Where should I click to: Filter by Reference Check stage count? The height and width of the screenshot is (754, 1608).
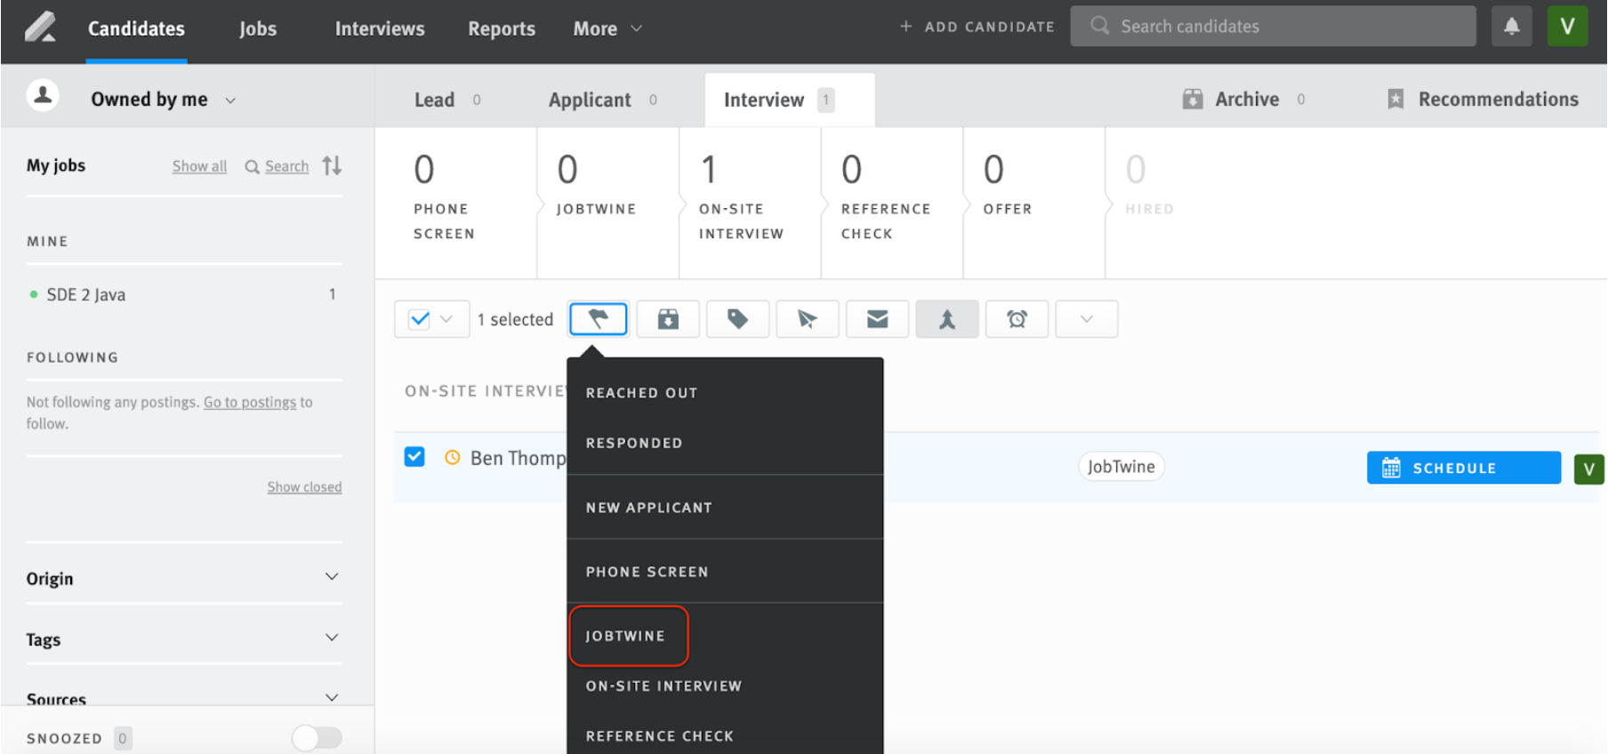coord(892,203)
